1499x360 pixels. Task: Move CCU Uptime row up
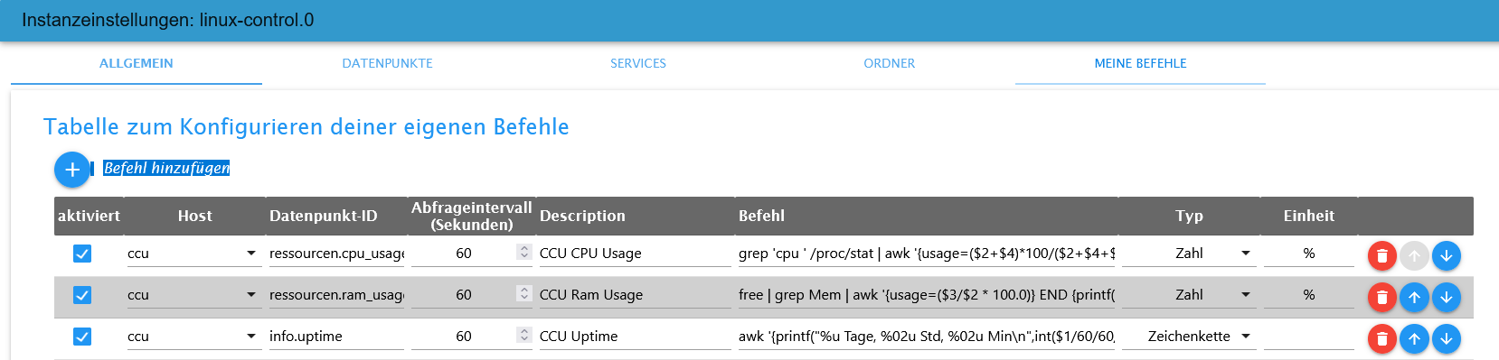coord(1414,338)
